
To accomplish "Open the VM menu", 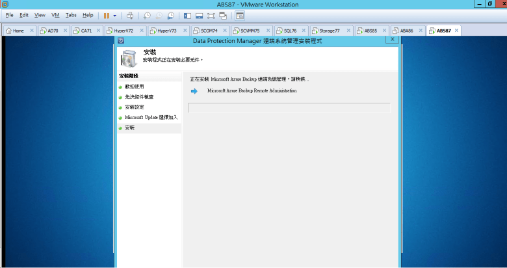I will point(55,15).
